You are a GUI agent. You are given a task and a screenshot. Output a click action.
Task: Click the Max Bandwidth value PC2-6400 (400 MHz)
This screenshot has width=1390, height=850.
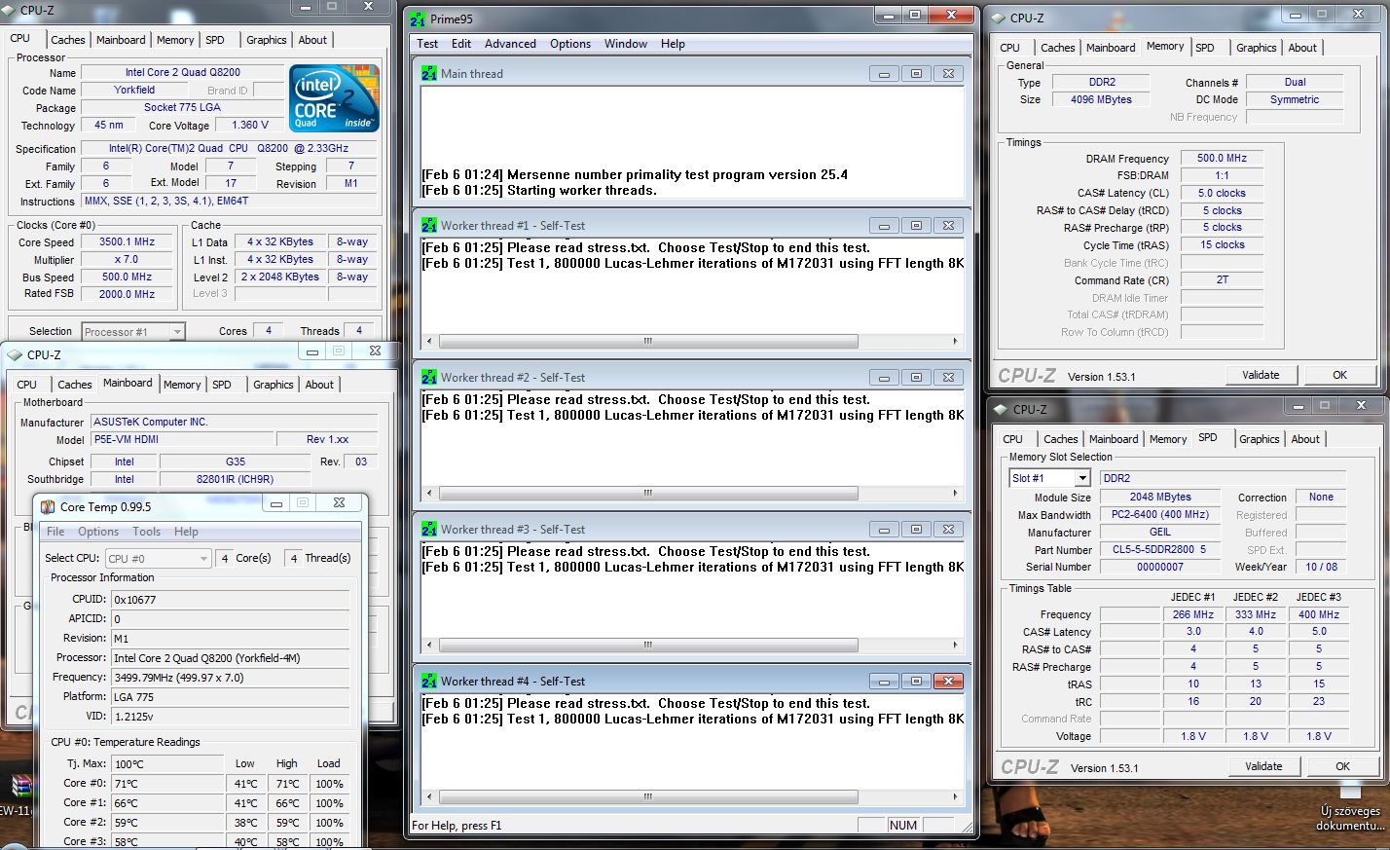1160,514
